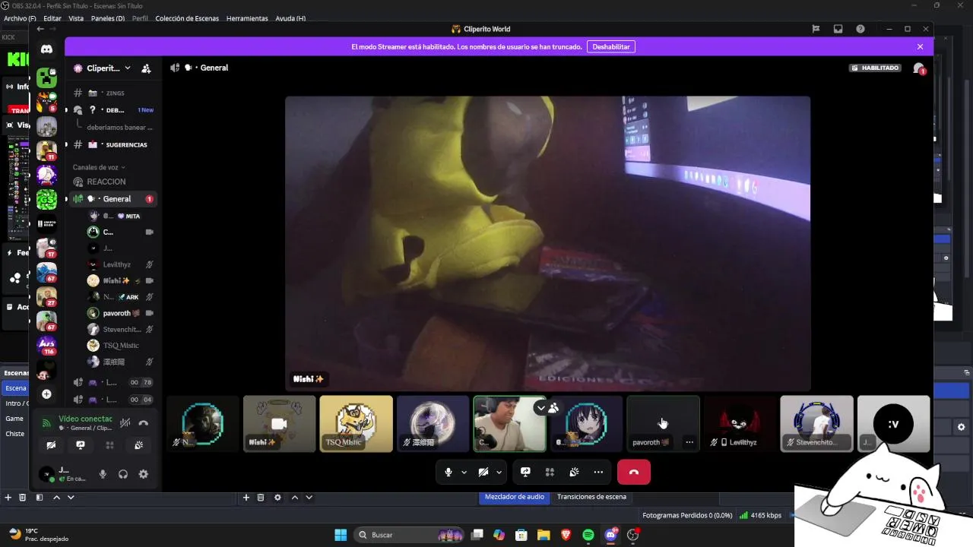This screenshot has height=547, width=973.
Task: Hang up the call with red button
Action: [634, 472]
